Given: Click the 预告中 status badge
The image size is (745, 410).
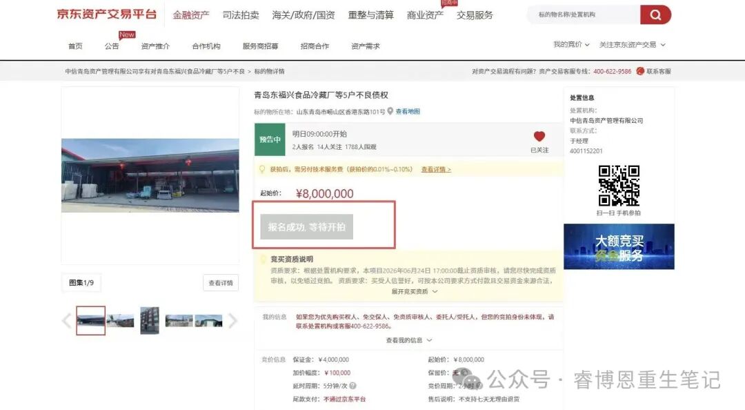Looking at the screenshot, I should point(270,139).
